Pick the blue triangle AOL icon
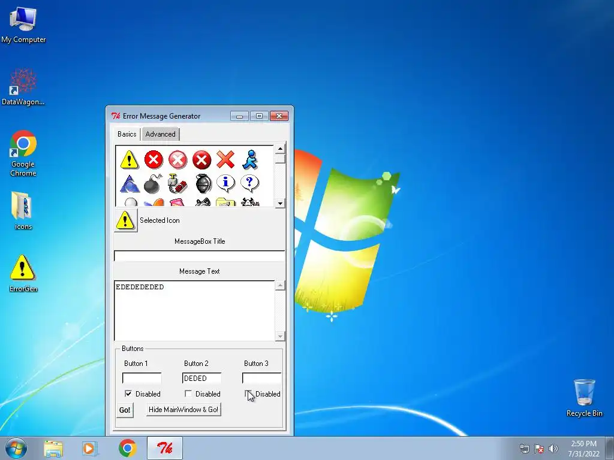 pos(130,184)
